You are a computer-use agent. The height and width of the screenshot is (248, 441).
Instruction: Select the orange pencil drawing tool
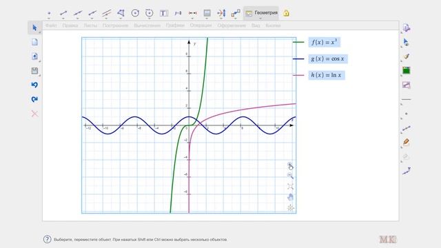tap(406, 142)
